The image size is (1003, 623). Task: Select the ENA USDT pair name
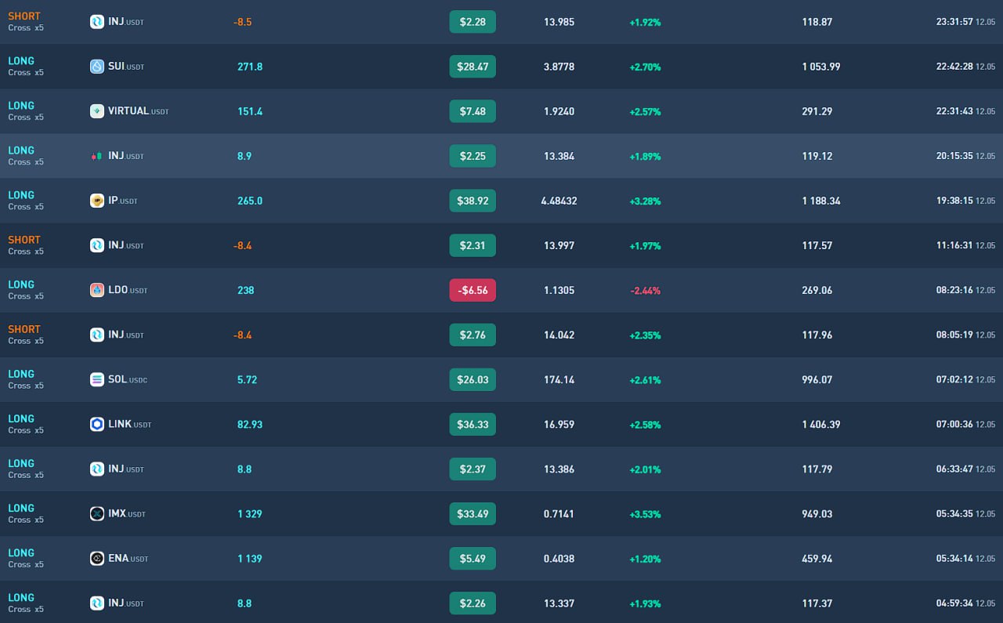click(129, 558)
